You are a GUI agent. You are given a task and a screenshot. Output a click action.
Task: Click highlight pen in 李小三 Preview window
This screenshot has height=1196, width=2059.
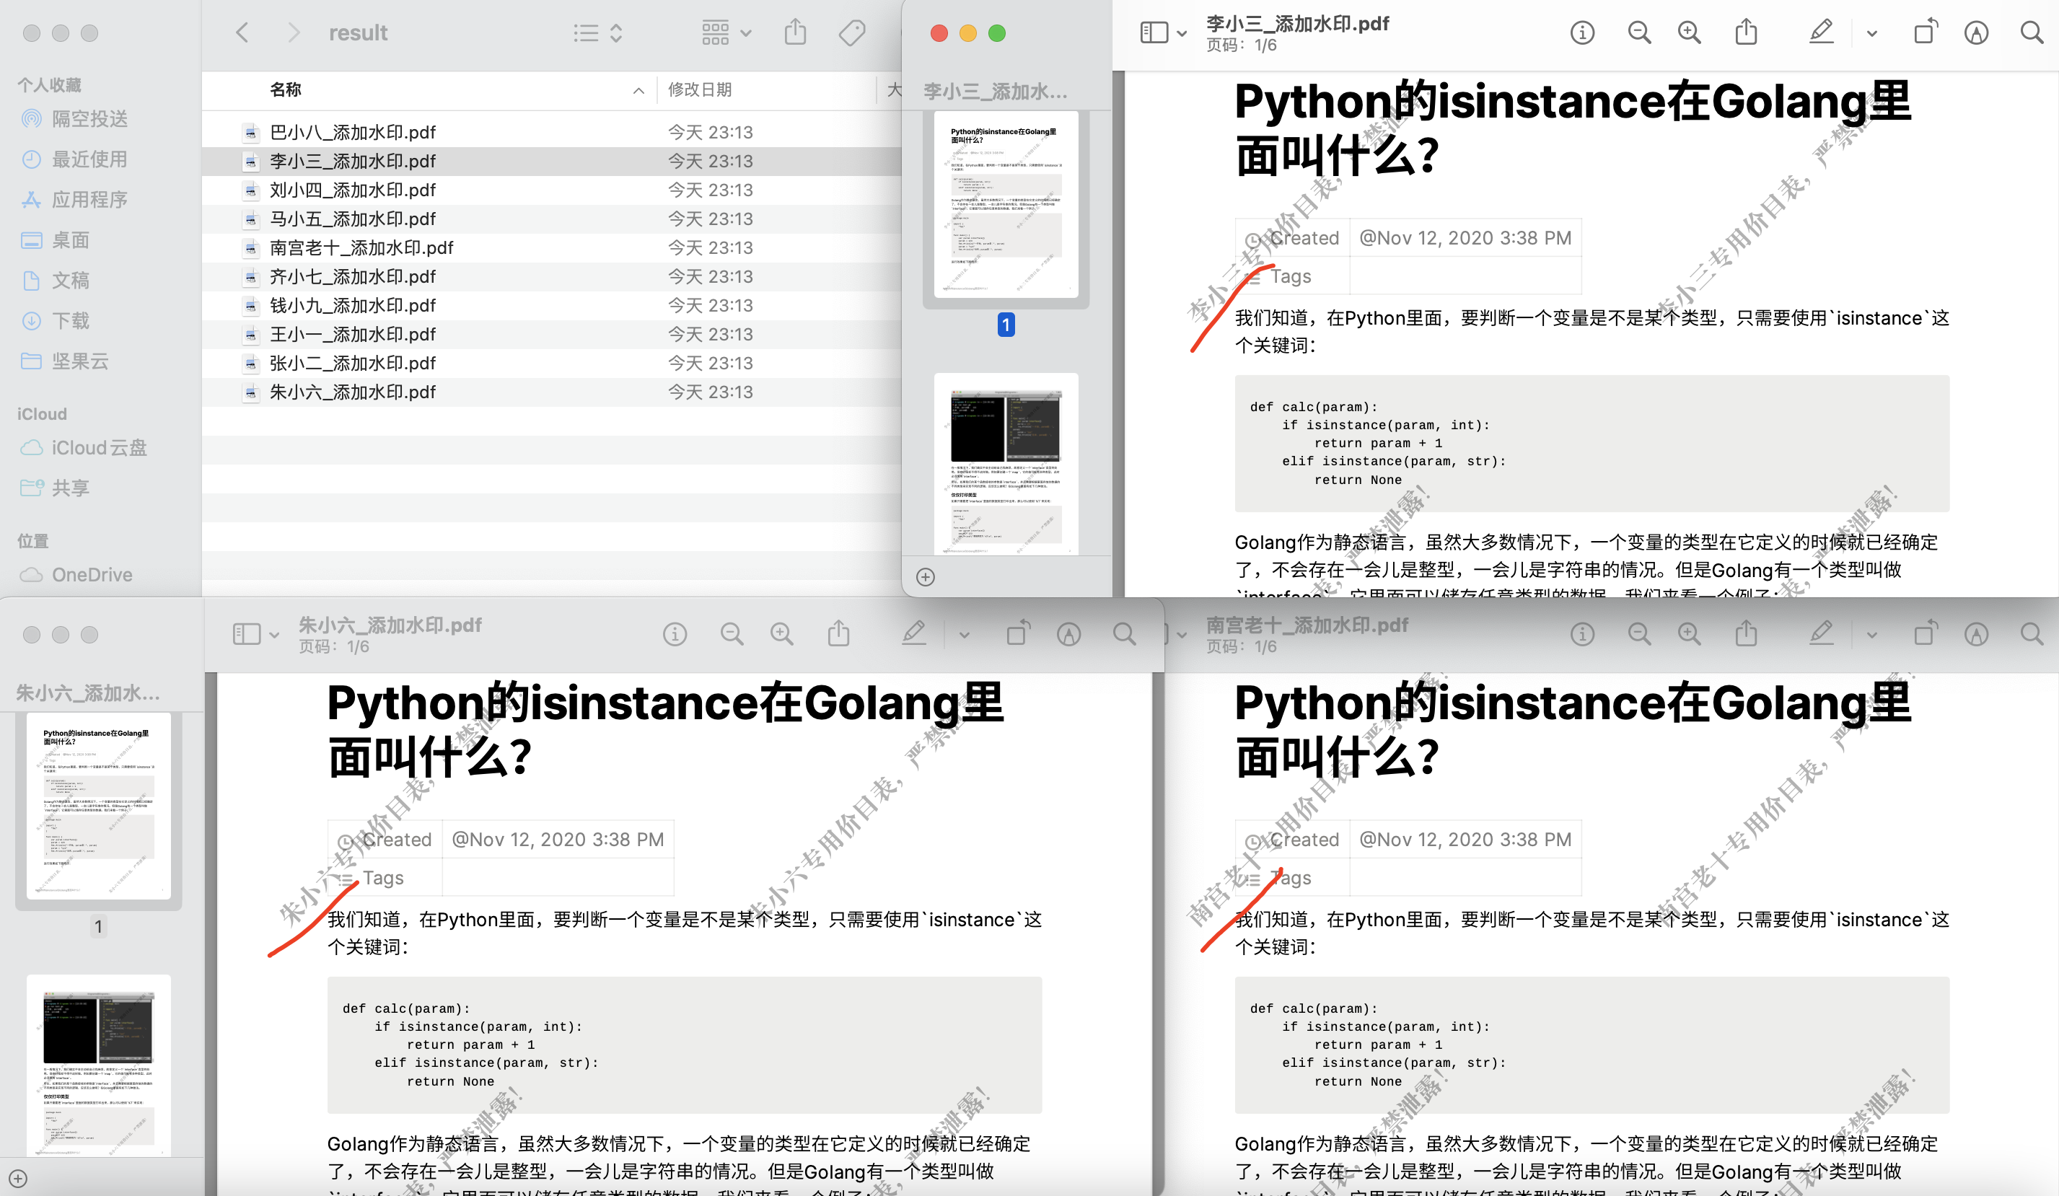pyautogui.click(x=1821, y=32)
